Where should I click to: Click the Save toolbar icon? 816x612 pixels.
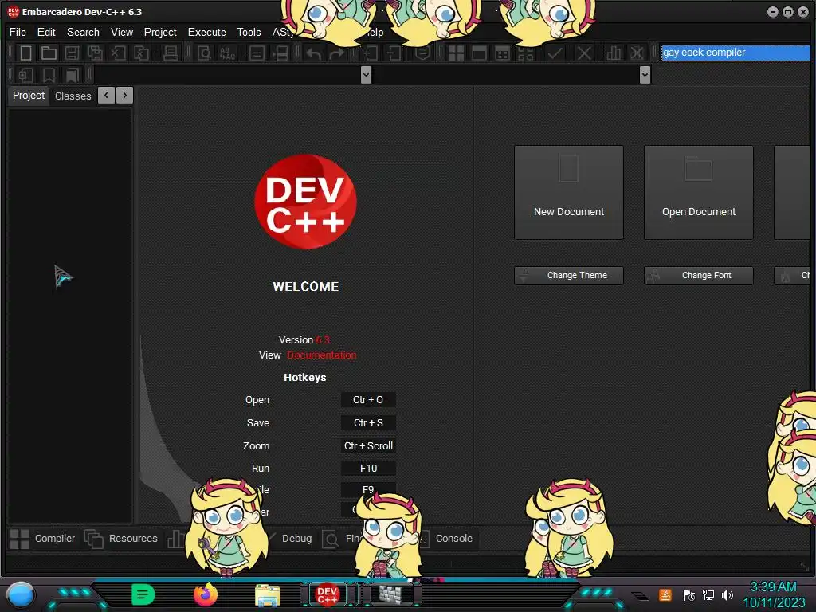click(x=72, y=53)
